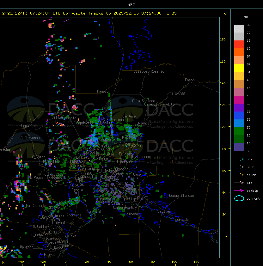Click the 'Agrelo' map label
The width and height of the screenshot is (263, 266).
[x=77, y=190]
